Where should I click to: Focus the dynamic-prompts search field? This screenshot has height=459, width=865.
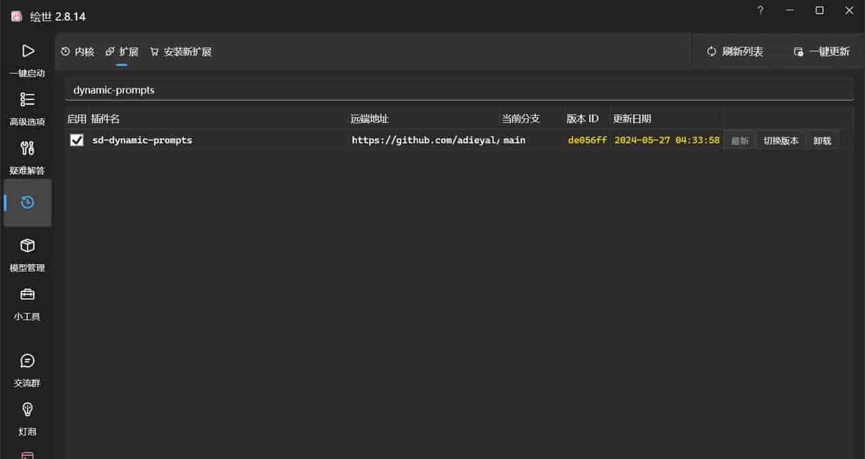point(460,90)
